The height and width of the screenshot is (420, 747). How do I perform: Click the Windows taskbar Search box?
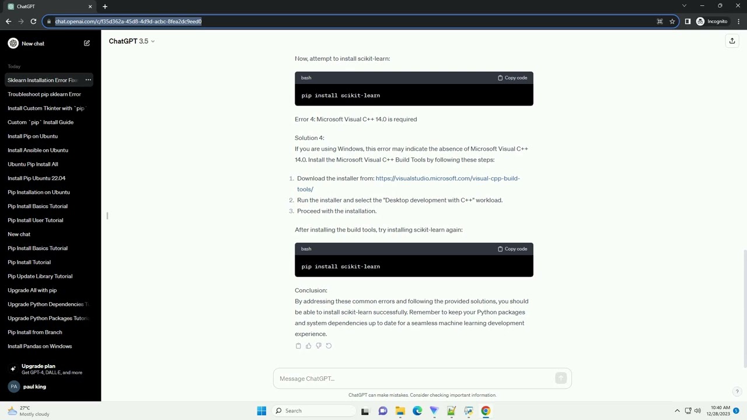click(x=314, y=411)
